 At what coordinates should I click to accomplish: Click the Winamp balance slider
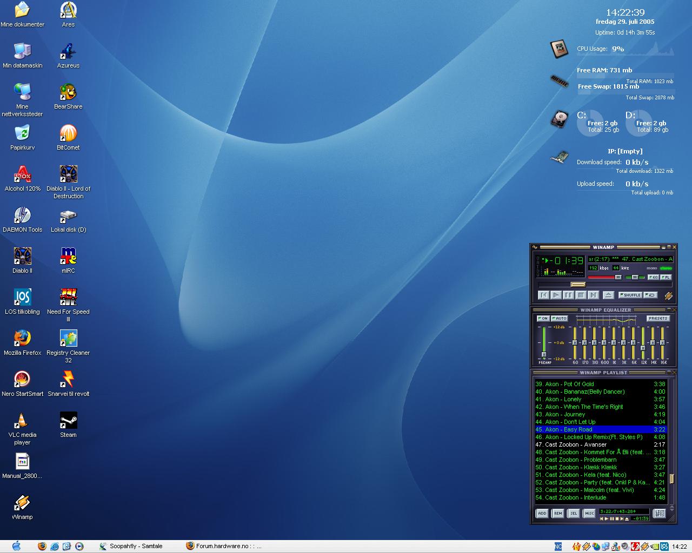click(x=635, y=277)
